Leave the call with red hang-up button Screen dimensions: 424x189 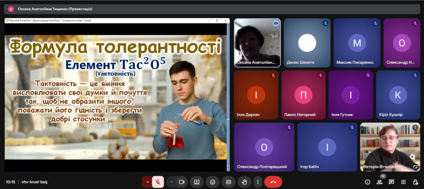(273, 182)
